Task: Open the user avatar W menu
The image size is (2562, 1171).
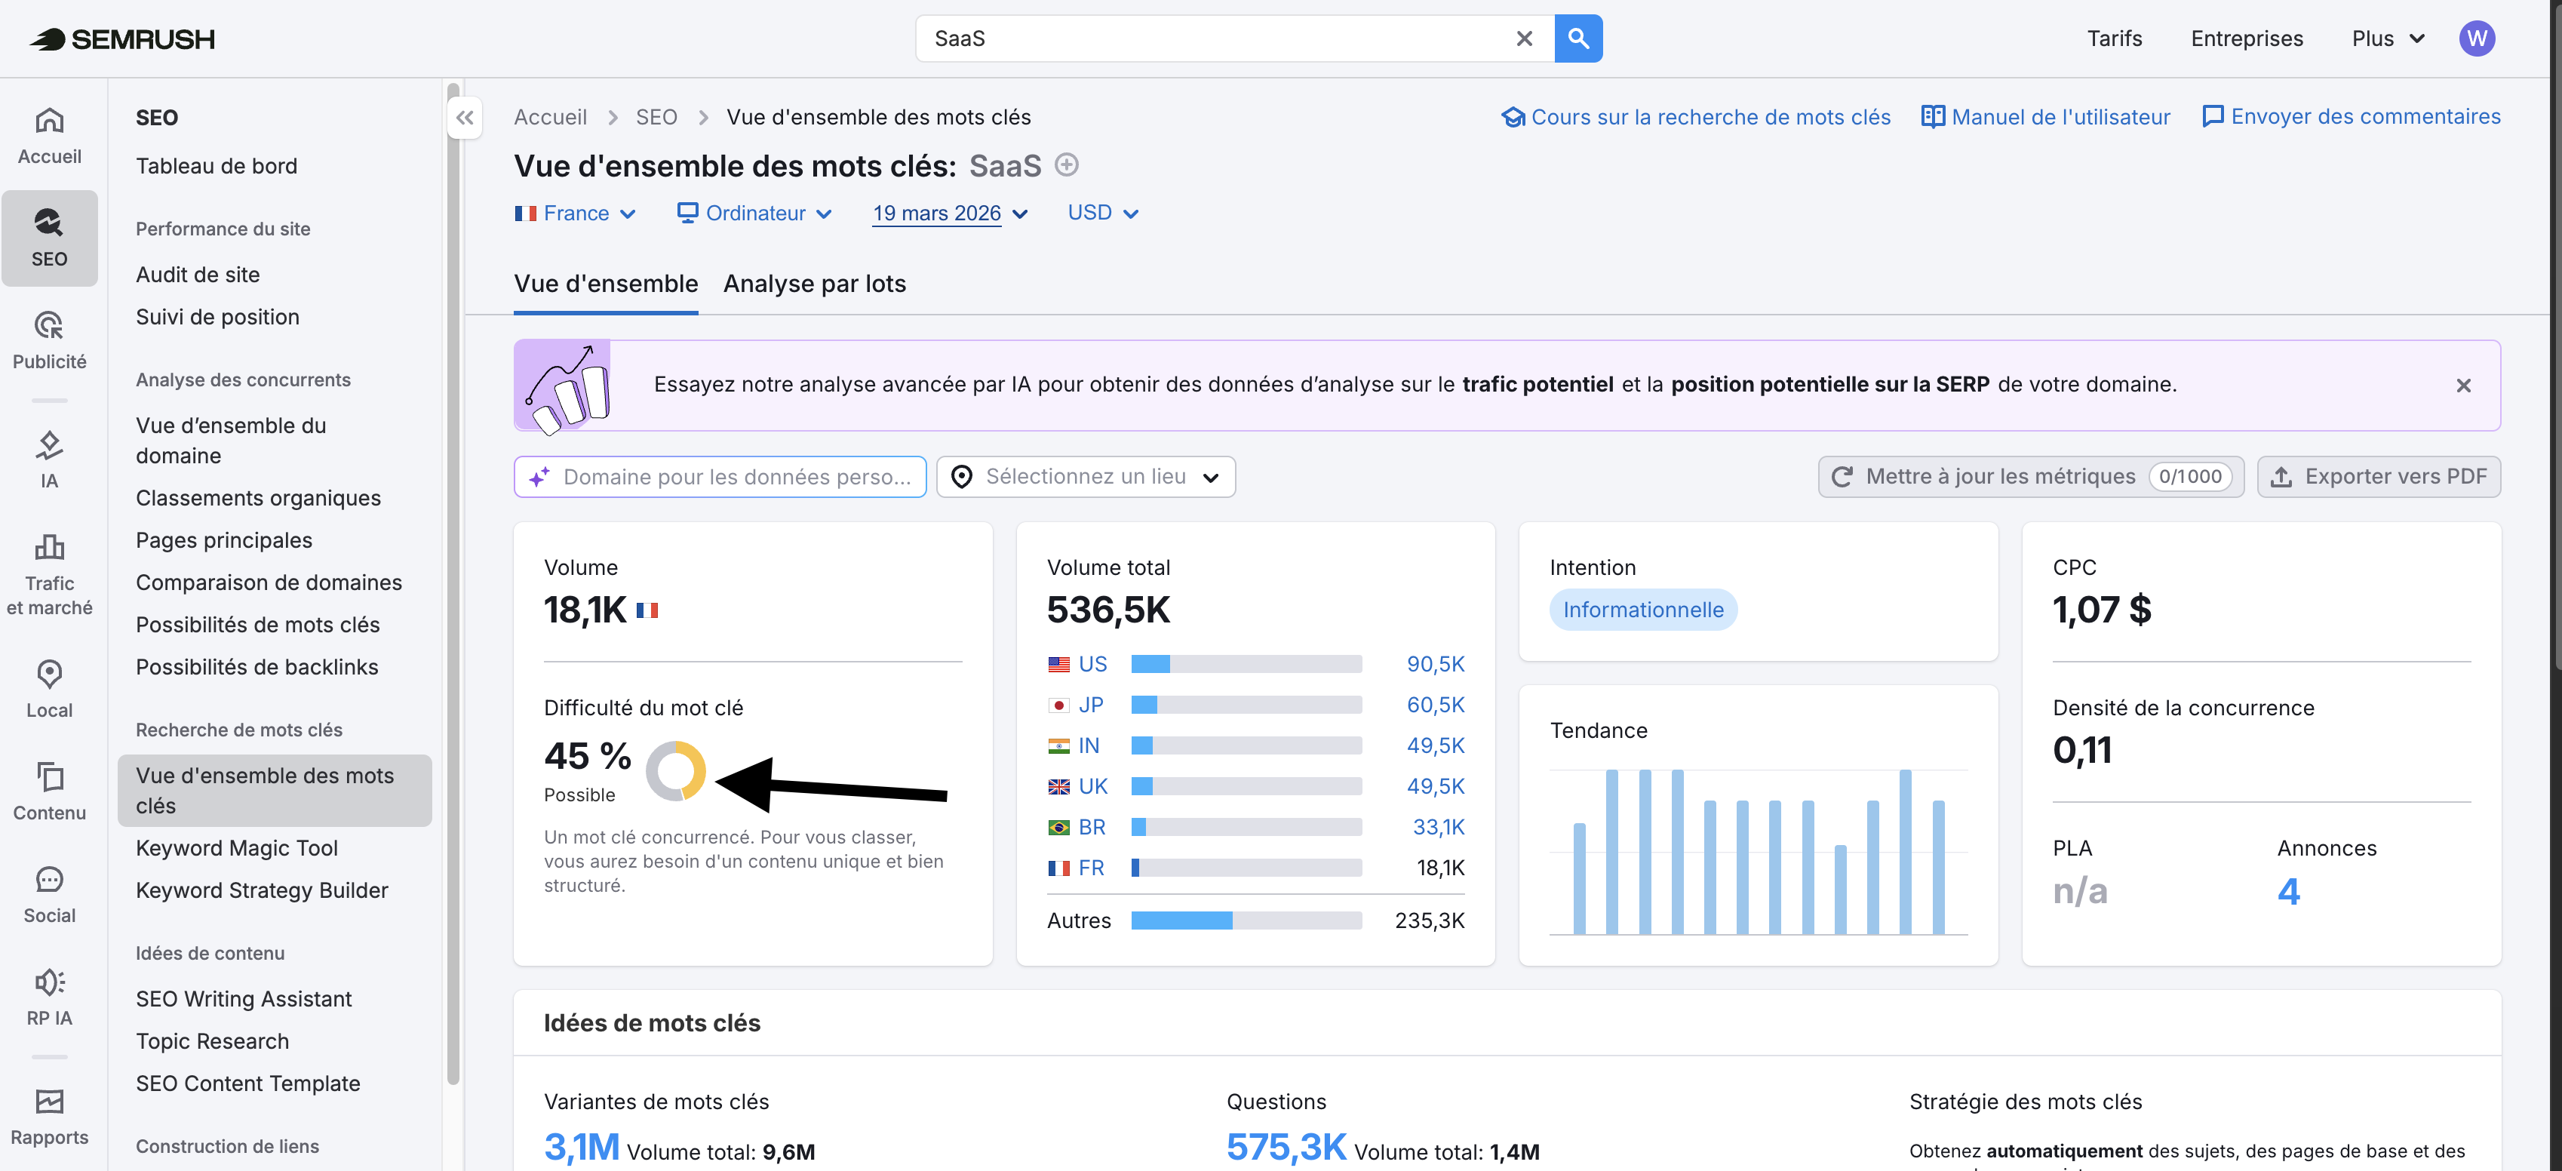Action: click(x=2477, y=38)
